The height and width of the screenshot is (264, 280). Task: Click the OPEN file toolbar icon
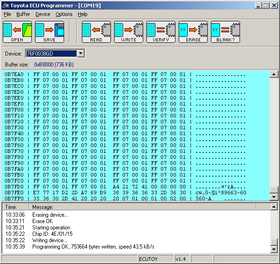(17, 32)
